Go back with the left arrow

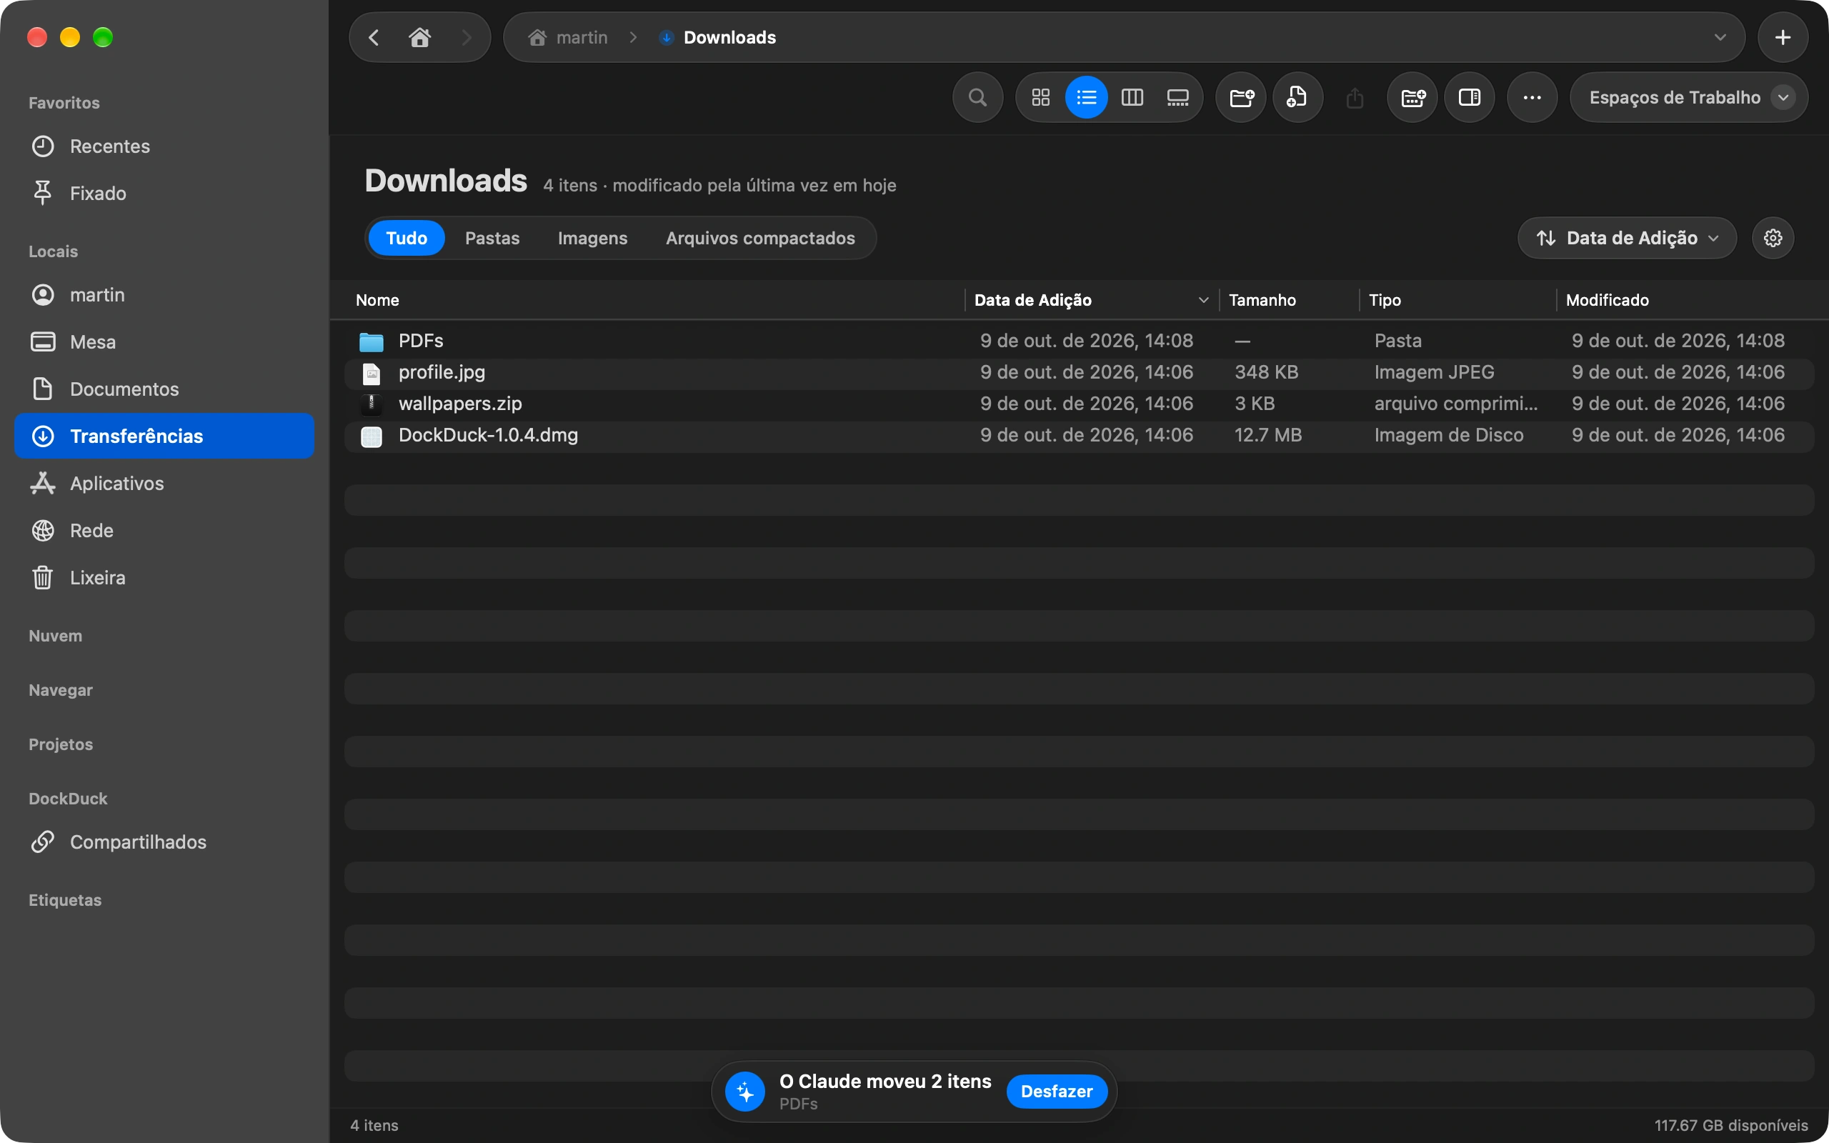coord(374,37)
